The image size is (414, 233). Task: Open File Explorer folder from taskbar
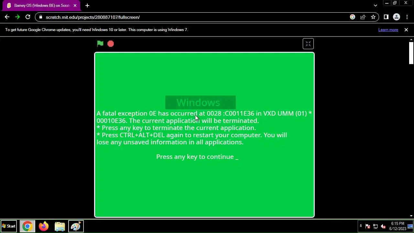60,226
